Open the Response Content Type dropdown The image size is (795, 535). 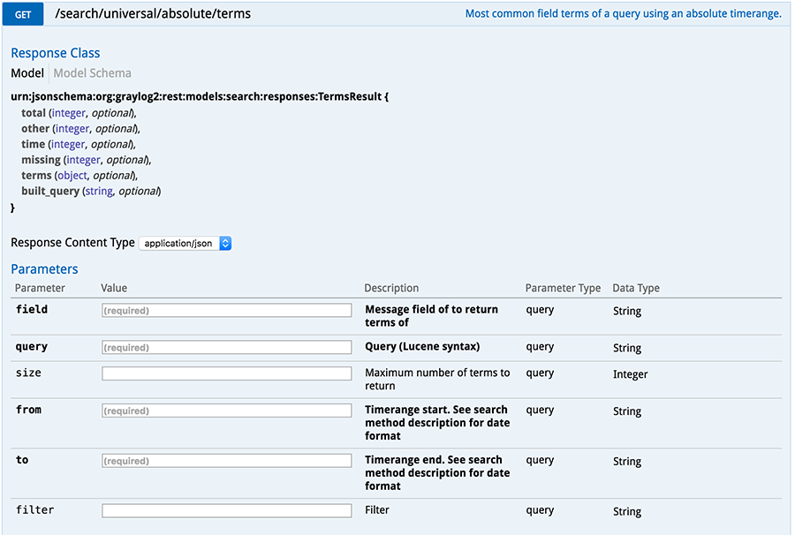pos(185,243)
